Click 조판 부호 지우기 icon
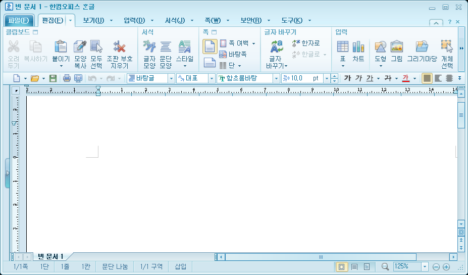The image size is (468, 275). pyautogui.click(x=119, y=47)
